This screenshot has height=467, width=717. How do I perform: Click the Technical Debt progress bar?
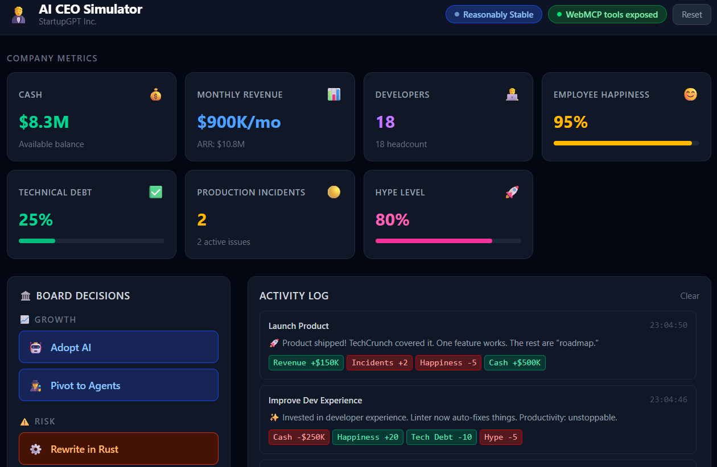coord(92,241)
